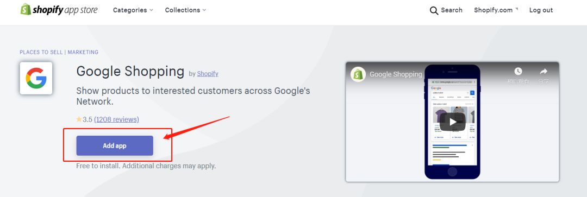Open the Categories dropdown menu
587x197 pixels.
(x=133, y=10)
